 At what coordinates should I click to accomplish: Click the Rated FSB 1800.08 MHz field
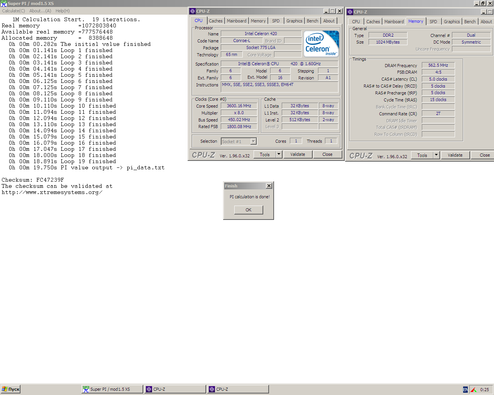point(239,127)
